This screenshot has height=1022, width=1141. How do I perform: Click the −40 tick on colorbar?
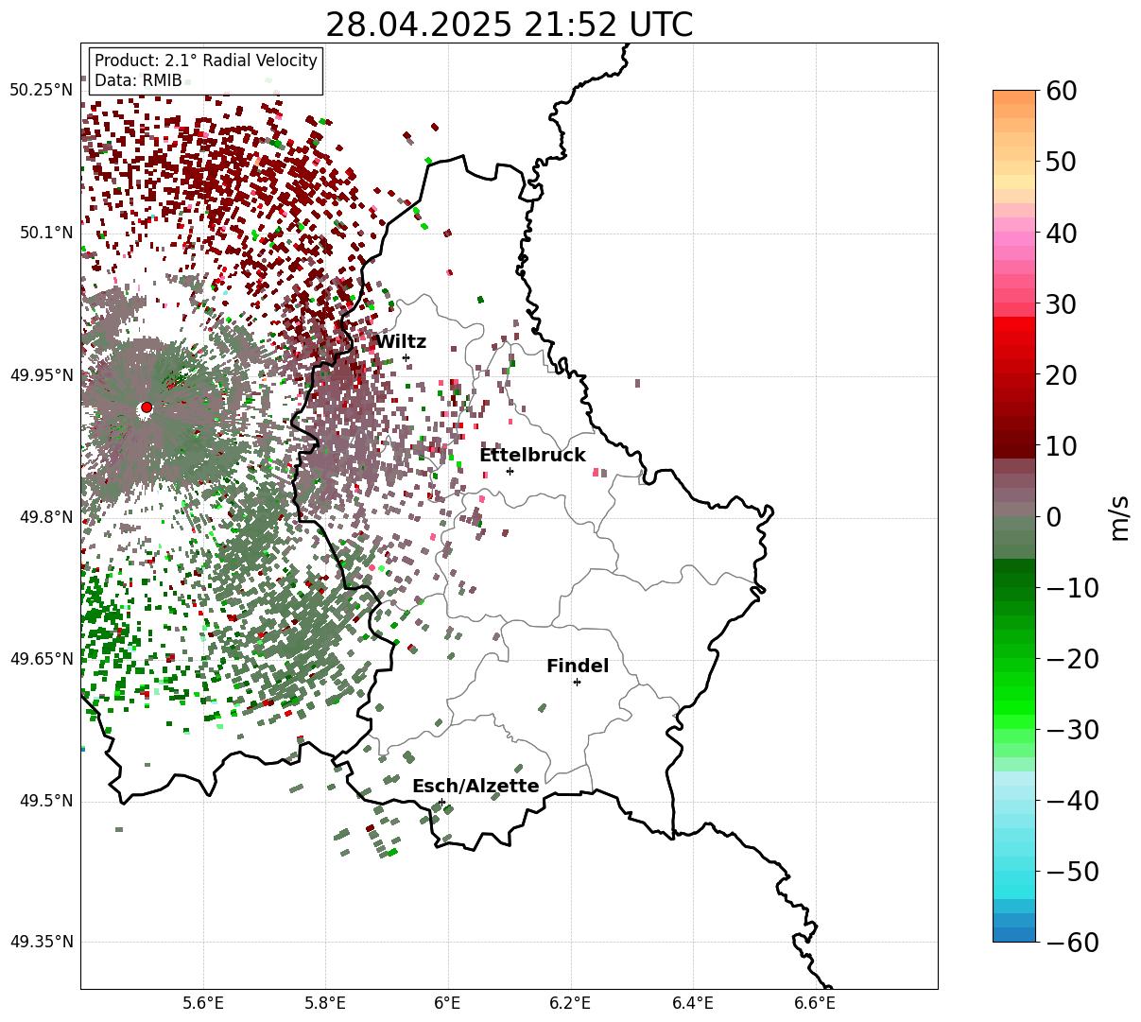(1072, 801)
